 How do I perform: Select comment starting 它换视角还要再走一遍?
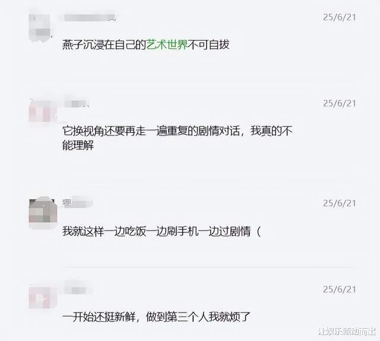pos(178,138)
